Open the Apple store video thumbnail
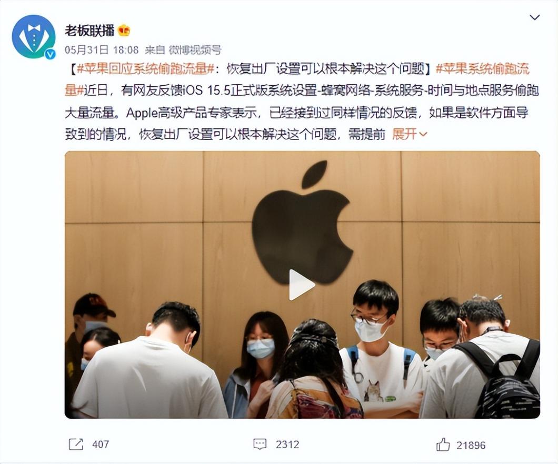This screenshot has height=464, width=558. pos(302,285)
